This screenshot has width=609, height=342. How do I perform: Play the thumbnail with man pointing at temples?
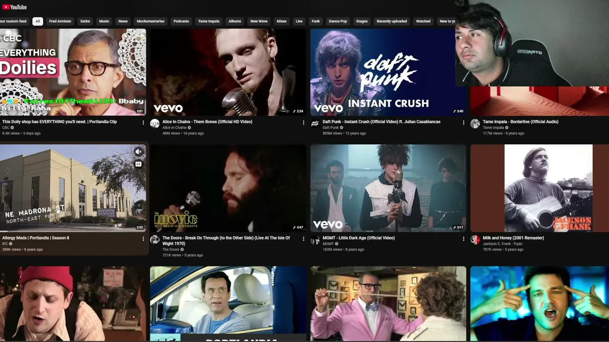(x=540, y=304)
